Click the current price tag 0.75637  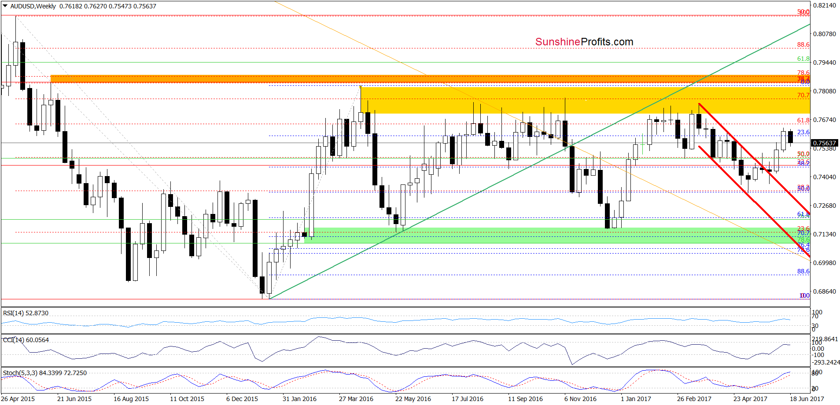tap(824, 143)
